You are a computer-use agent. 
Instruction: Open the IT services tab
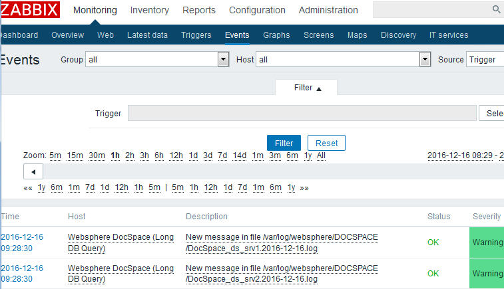[x=449, y=35]
